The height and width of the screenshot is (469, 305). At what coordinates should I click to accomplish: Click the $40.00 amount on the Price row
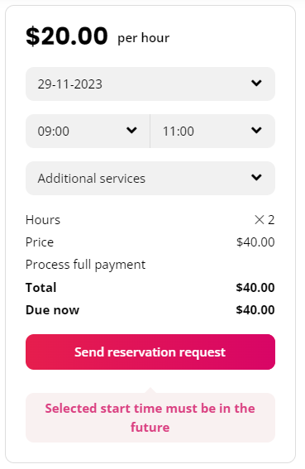[255, 242]
